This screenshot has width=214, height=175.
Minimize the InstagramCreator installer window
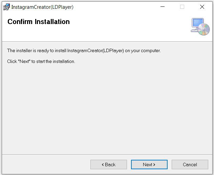click(163, 7)
